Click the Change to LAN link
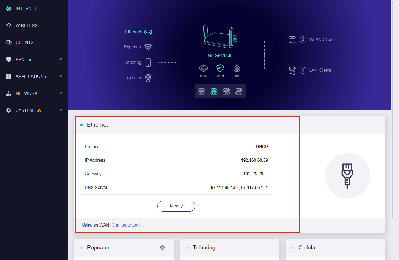399x260 pixels. (126, 225)
